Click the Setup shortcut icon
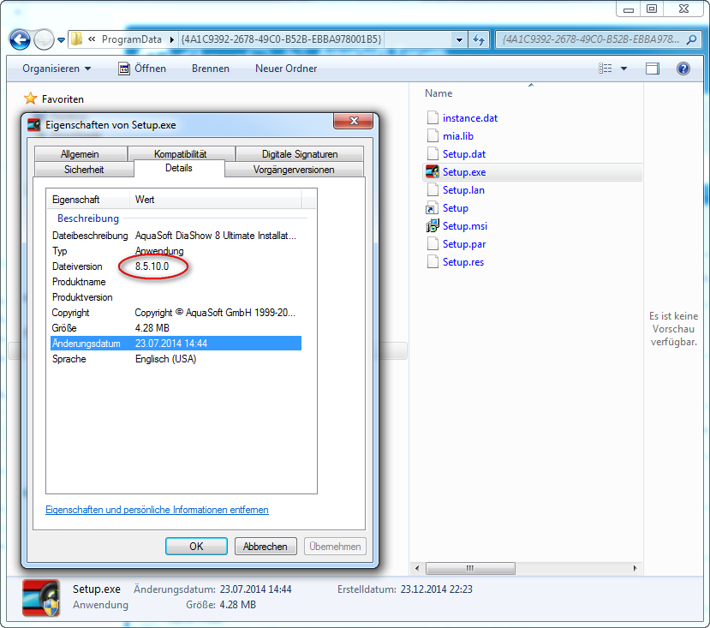 433,208
